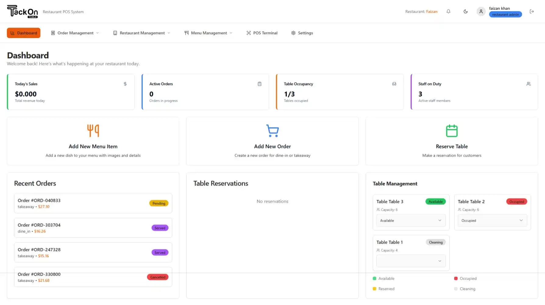The image size is (545, 305).
Task: Click the shopping cart Add New Order icon
Action: 272,131
